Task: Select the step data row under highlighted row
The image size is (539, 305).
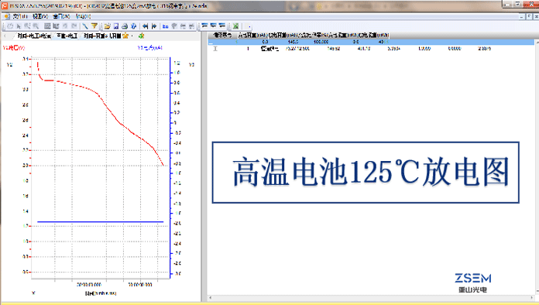Action: [371, 49]
